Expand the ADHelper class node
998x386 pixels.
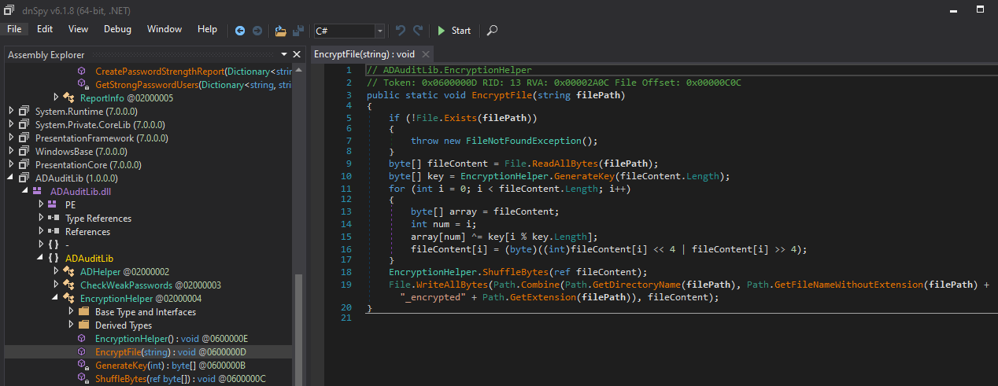click(x=56, y=271)
